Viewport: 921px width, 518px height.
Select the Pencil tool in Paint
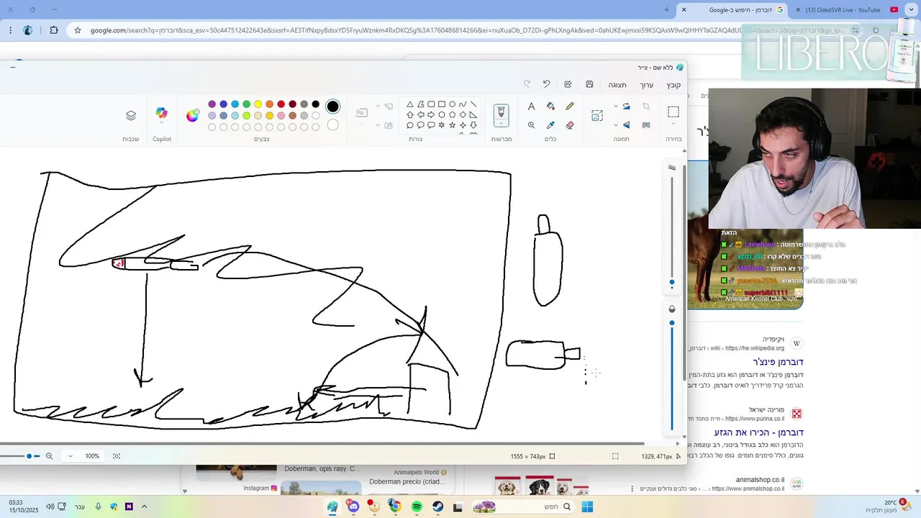click(570, 106)
